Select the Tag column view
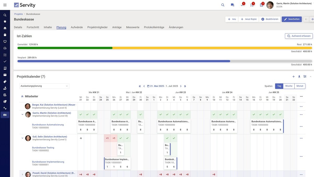Screen dimensions: 314x177 279,86
